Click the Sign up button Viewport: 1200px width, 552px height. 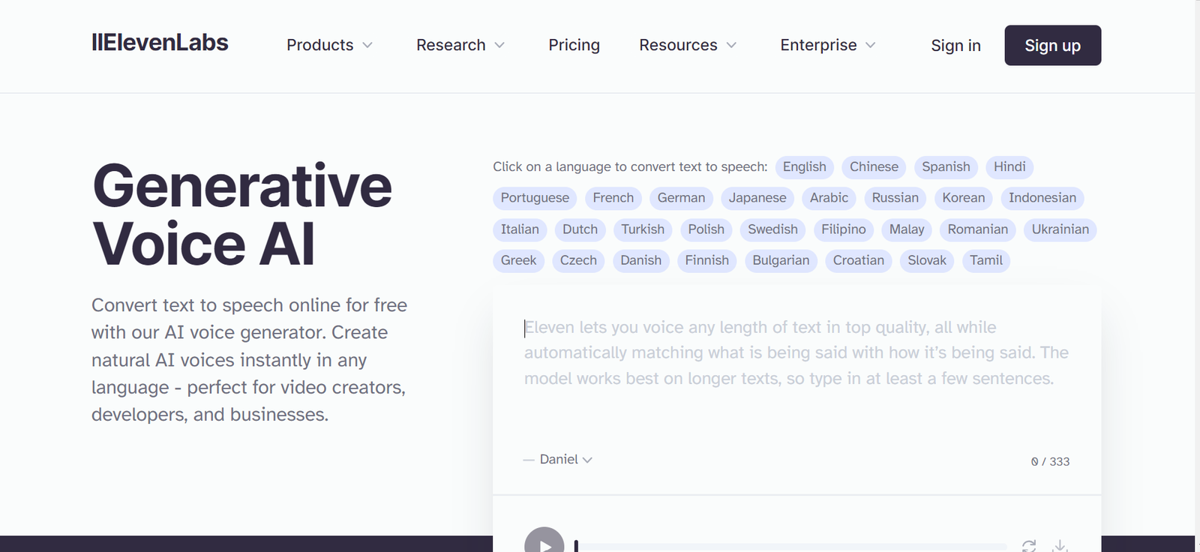[1053, 45]
